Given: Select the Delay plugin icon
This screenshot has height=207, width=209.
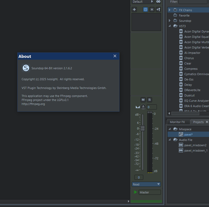Looking at the screenshot, I should click(x=181, y=85).
